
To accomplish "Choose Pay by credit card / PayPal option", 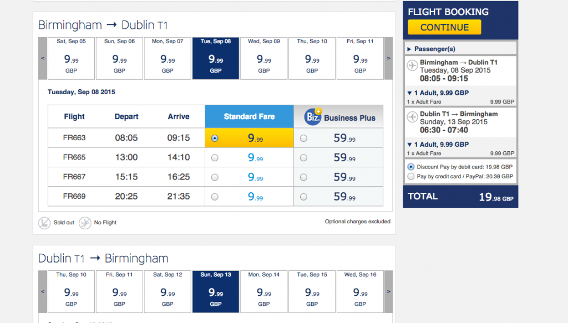I will click(x=411, y=177).
